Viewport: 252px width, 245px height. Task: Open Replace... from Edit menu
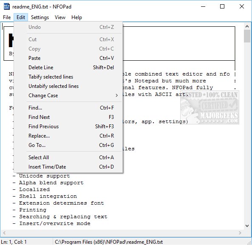tap(68, 136)
